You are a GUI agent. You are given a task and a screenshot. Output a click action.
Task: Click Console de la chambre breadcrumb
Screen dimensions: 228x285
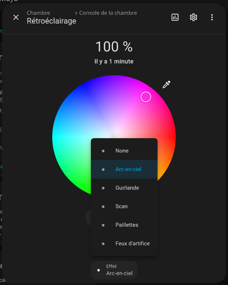tap(108, 13)
